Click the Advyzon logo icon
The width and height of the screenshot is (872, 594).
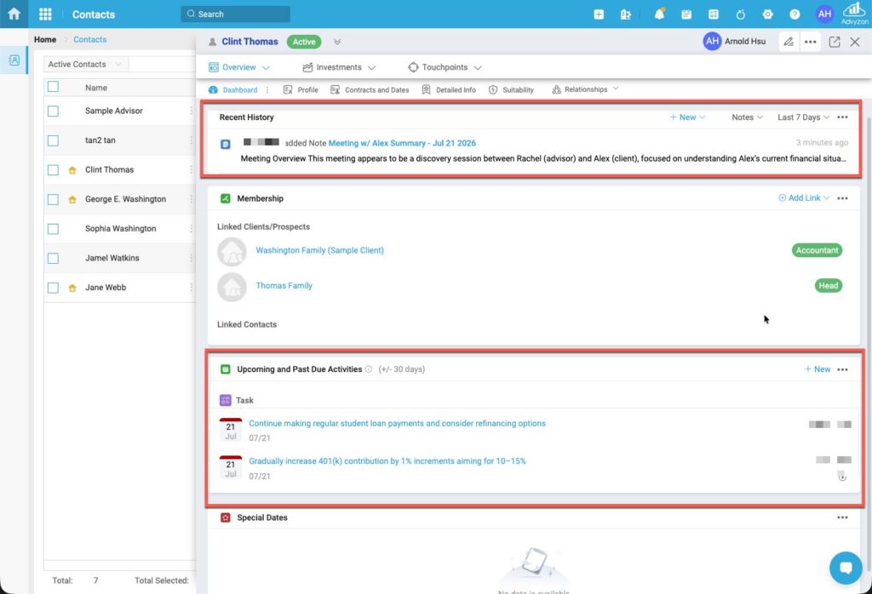[854, 14]
